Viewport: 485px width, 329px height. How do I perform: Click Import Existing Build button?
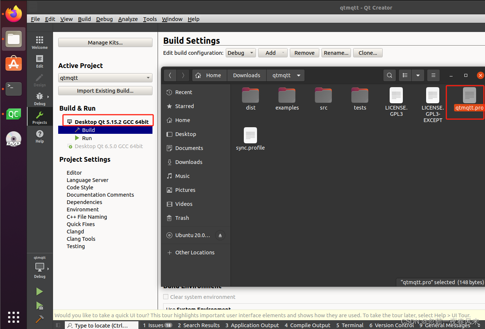[x=105, y=91]
